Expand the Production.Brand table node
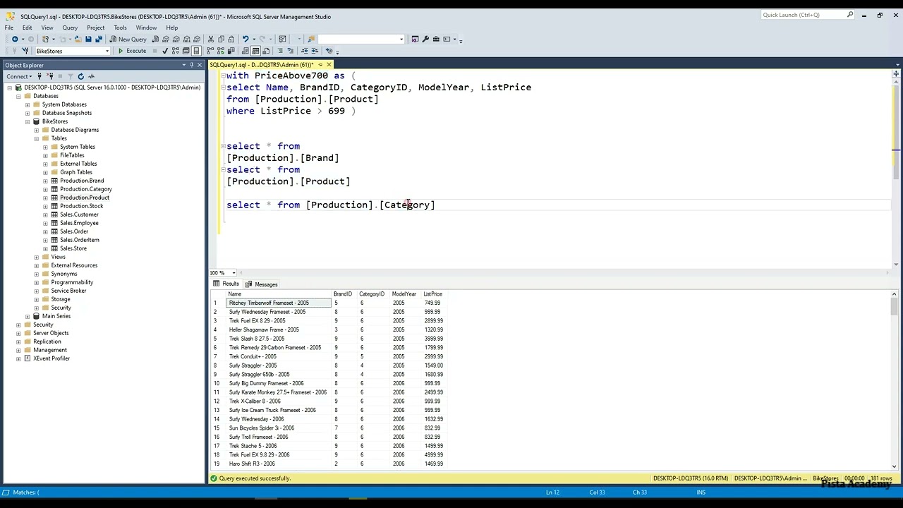 (x=45, y=181)
